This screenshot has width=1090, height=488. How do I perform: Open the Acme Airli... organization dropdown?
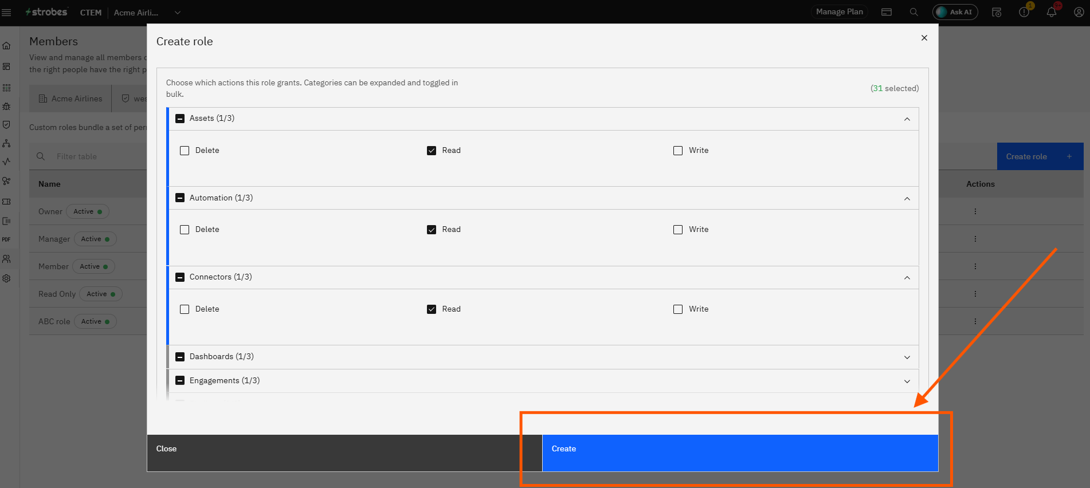coord(147,13)
